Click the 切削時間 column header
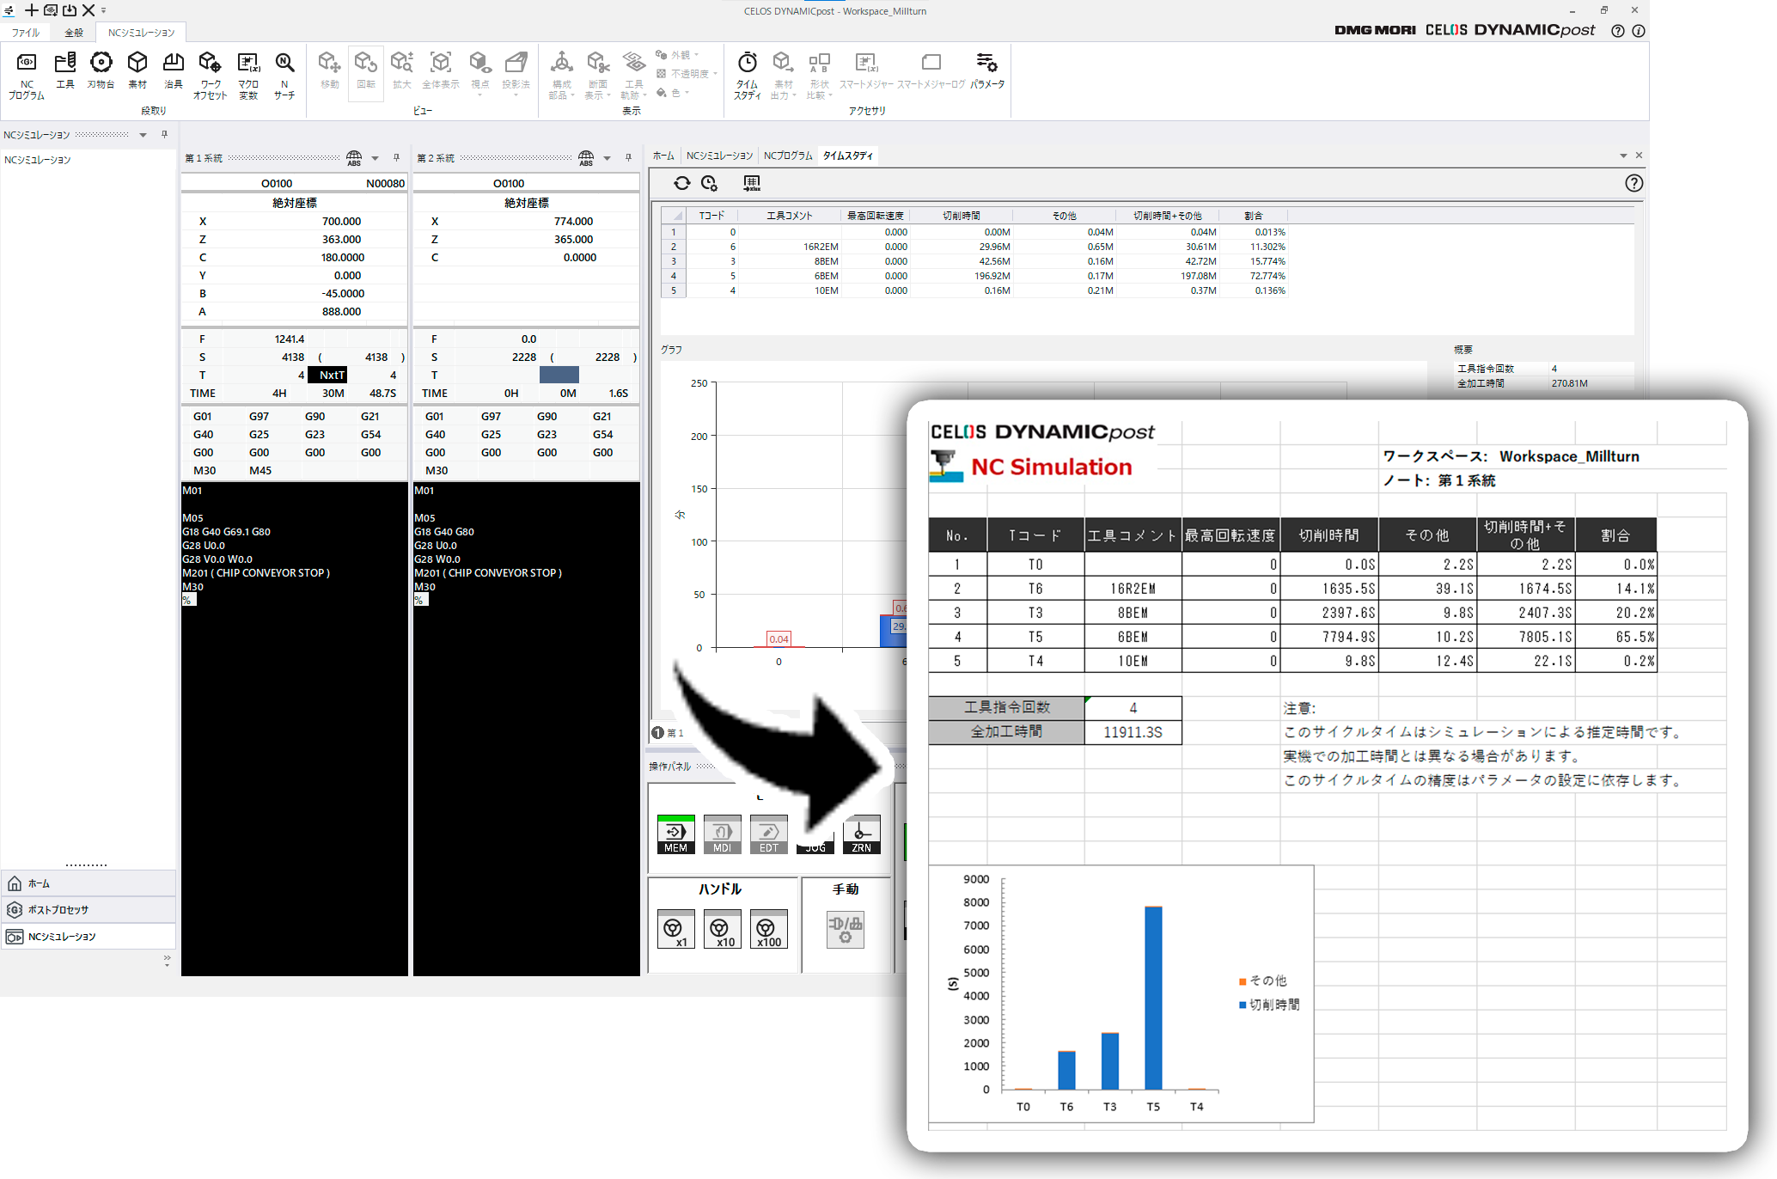 [961, 216]
